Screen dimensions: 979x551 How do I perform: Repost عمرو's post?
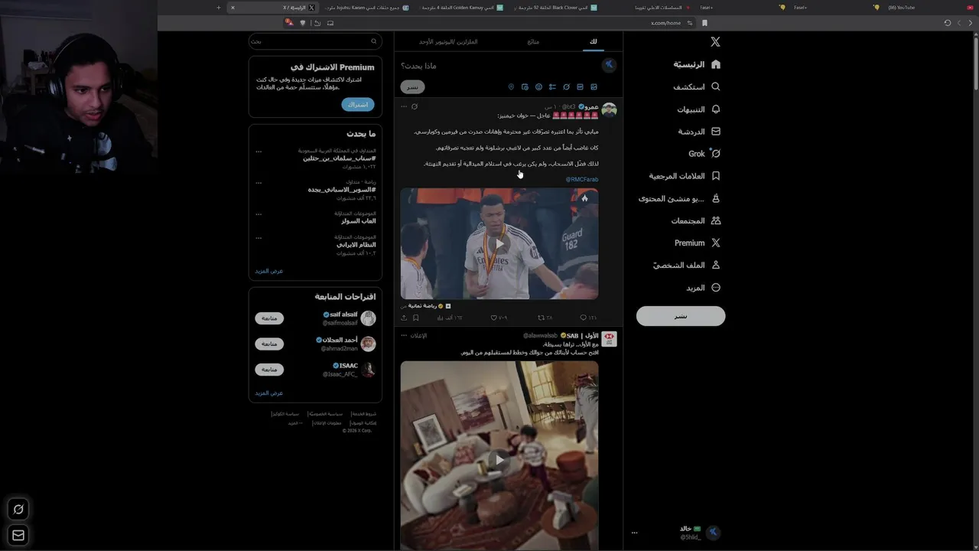click(545, 318)
